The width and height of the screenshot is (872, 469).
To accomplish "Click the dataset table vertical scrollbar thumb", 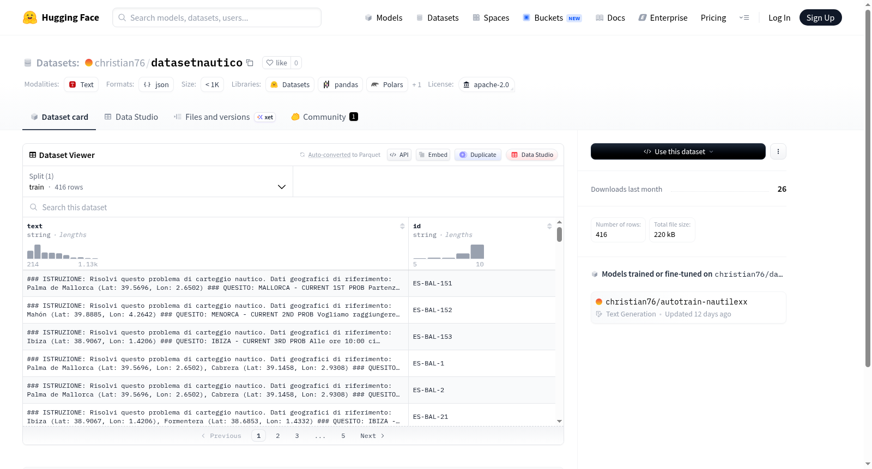I will [x=559, y=235].
